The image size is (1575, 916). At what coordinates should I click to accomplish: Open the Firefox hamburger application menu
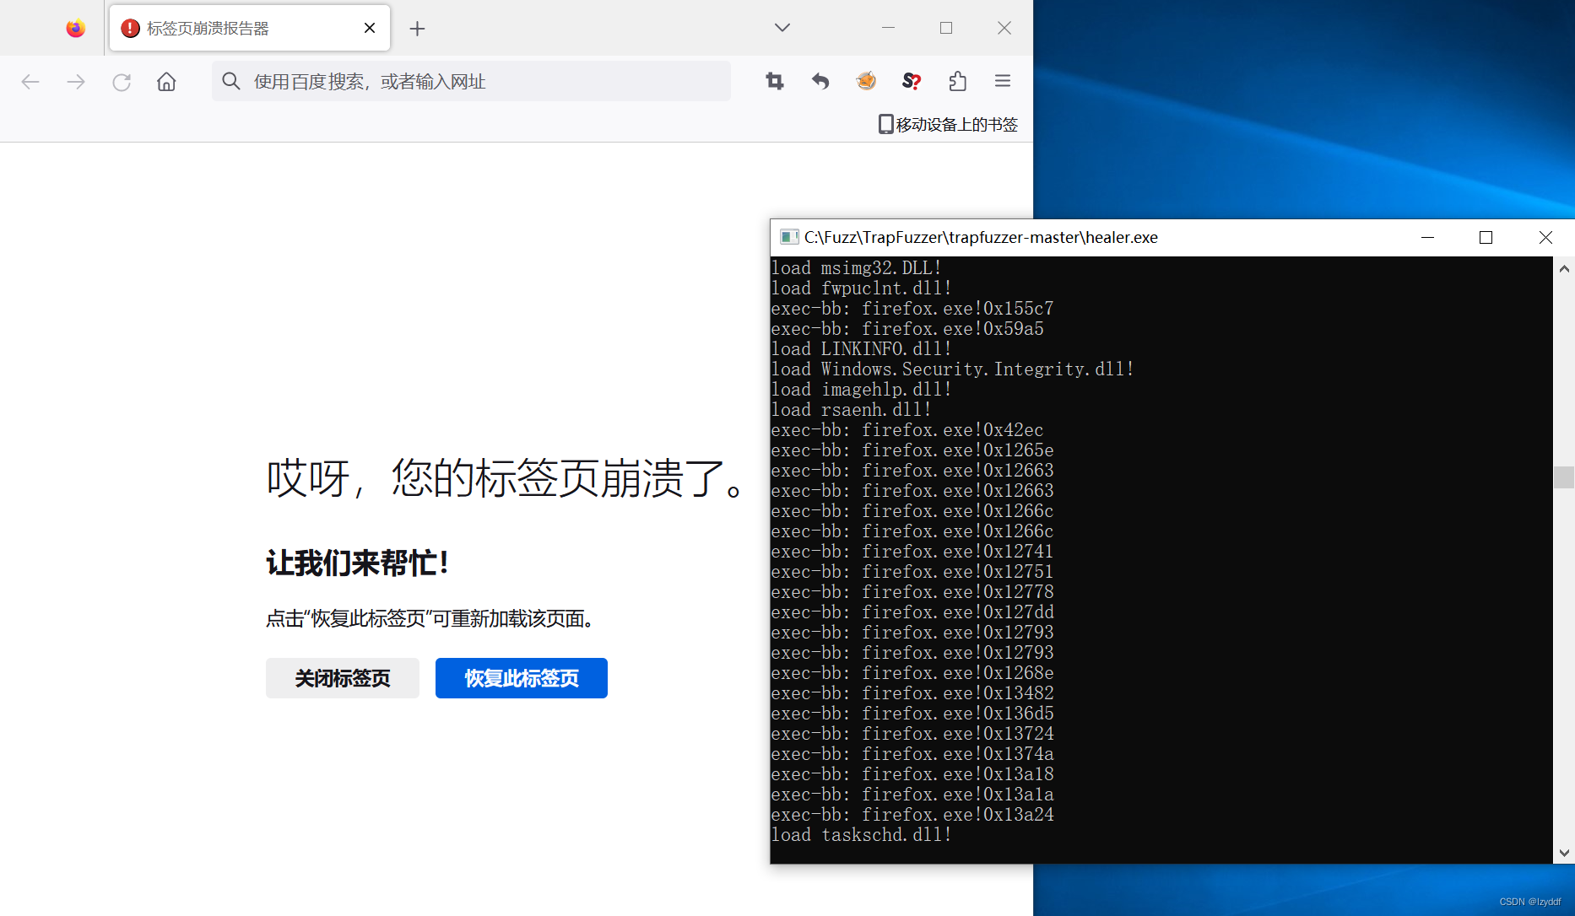pyautogui.click(x=1003, y=81)
